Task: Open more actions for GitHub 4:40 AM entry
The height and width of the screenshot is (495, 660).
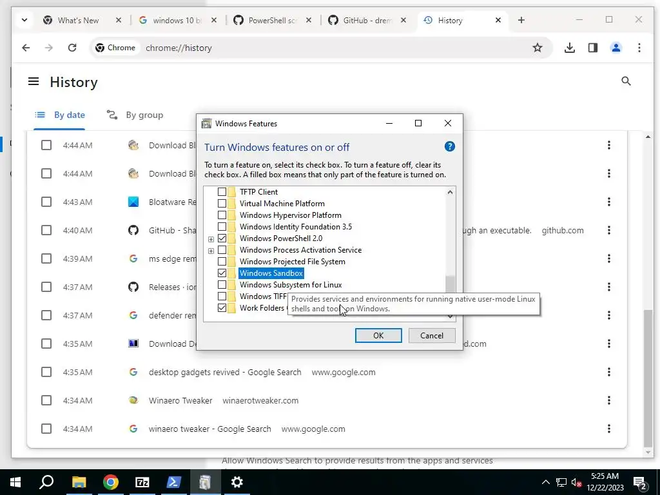Action: [x=608, y=230]
